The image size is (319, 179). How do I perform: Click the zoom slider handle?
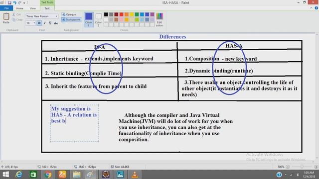point(302,167)
